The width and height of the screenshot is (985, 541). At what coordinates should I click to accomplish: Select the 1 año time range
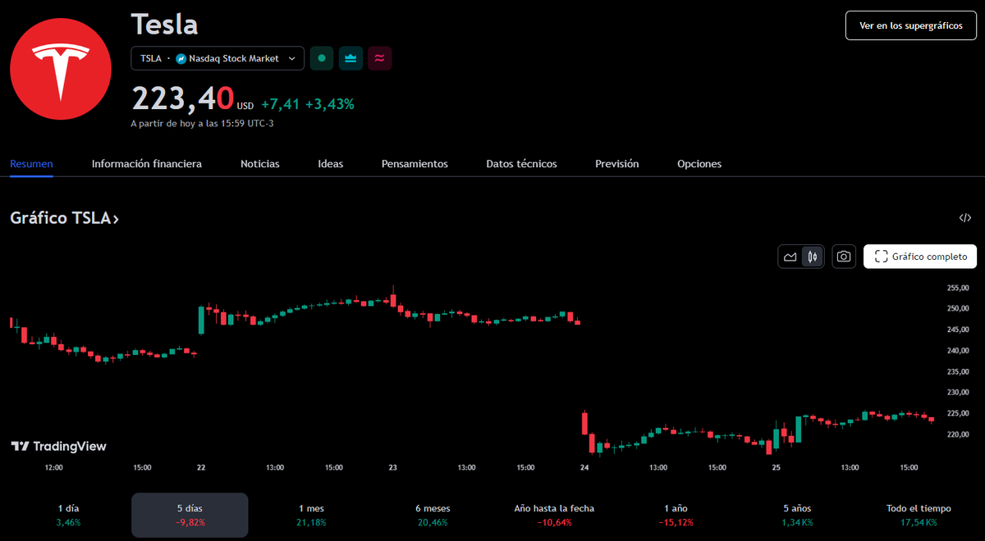tap(676, 515)
